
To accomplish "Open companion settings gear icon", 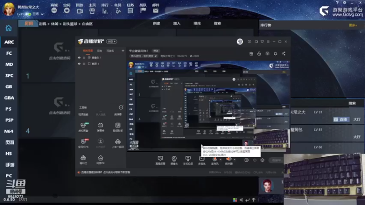I will click(x=262, y=160).
